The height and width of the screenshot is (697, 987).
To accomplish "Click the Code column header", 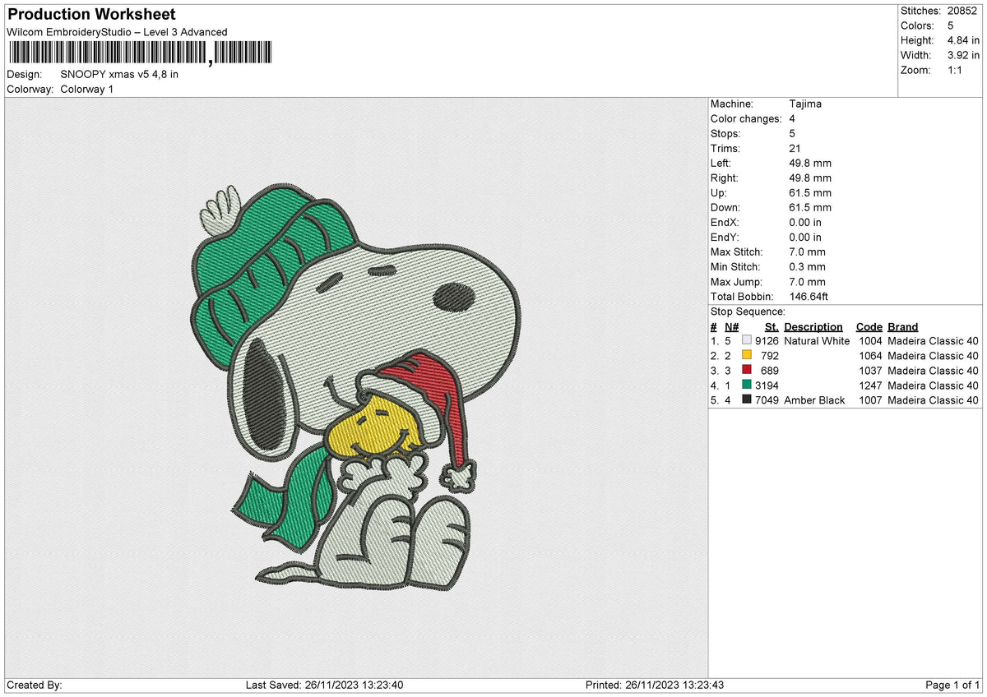I will coord(869,326).
